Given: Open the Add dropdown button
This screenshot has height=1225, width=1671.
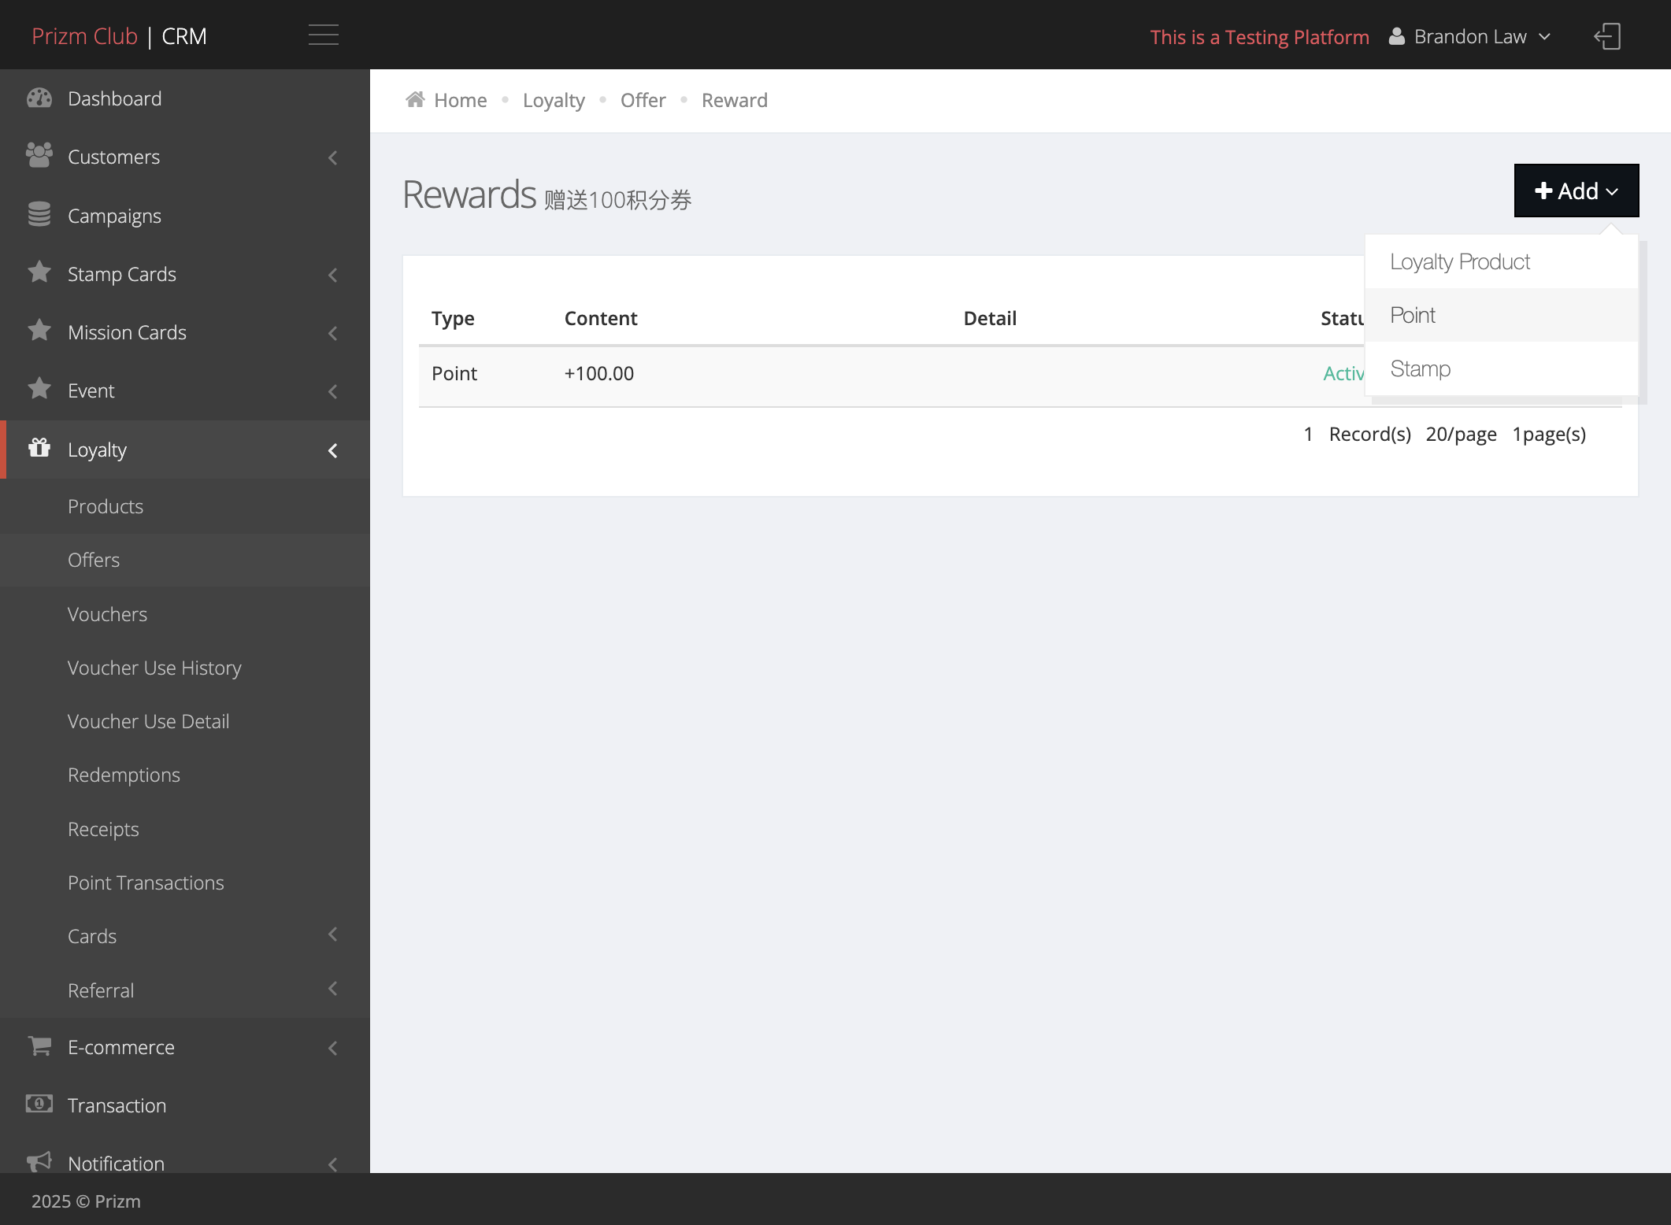Looking at the screenshot, I should coord(1577,191).
